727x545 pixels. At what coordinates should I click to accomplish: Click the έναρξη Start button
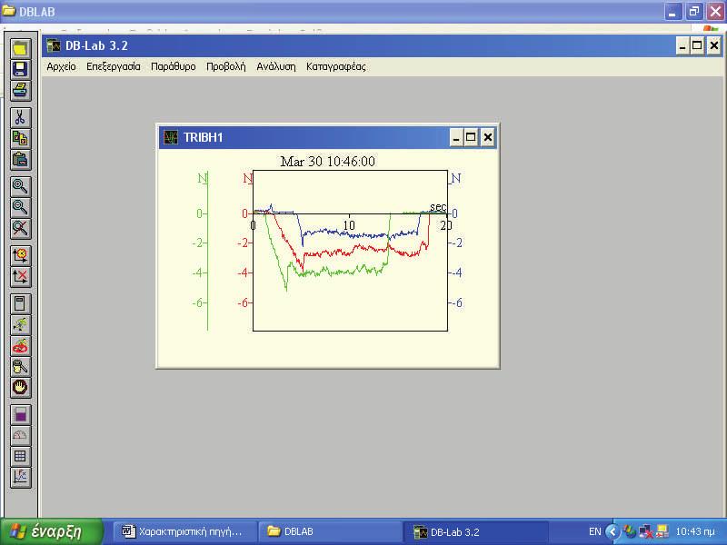[51, 531]
